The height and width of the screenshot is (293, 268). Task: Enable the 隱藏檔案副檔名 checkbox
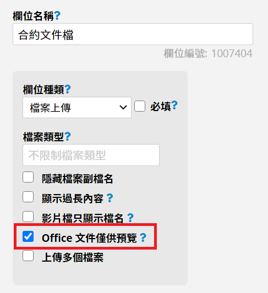pyautogui.click(x=28, y=177)
